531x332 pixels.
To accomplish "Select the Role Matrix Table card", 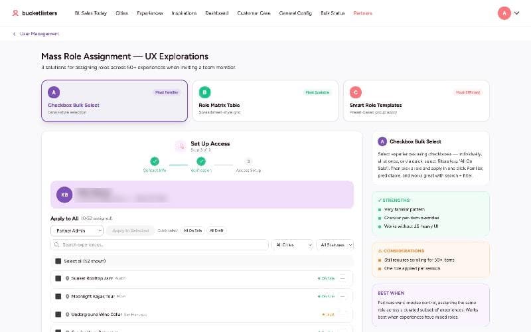I will tap(265, 101).
